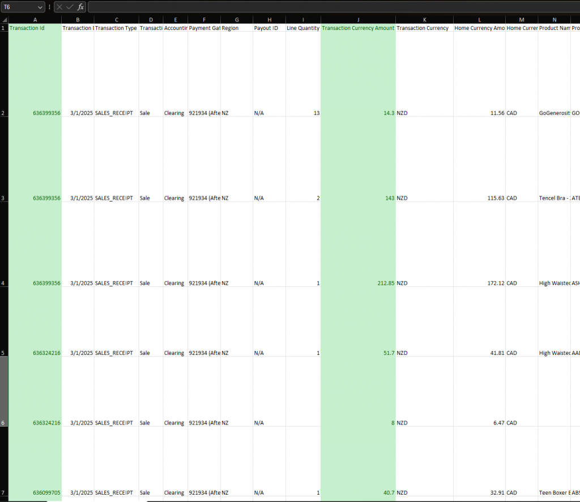This screenshot has height=502, width=580.
Task: Click the Insert Function fx icon
Action: (81, 7)
